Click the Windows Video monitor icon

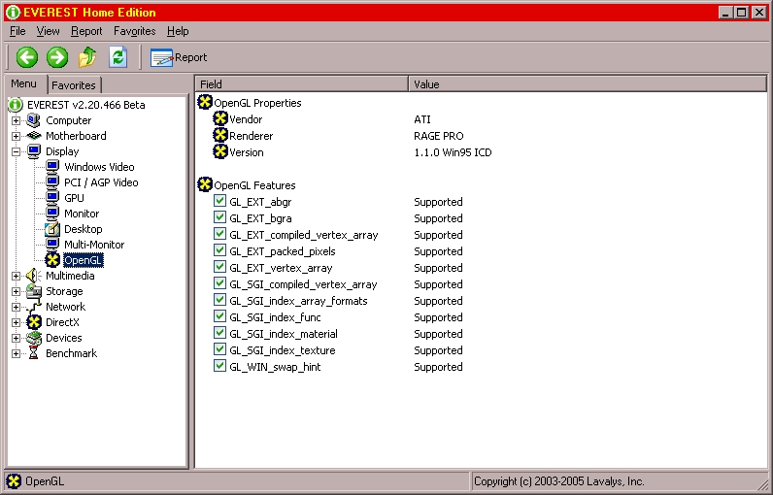coord(52,167)
